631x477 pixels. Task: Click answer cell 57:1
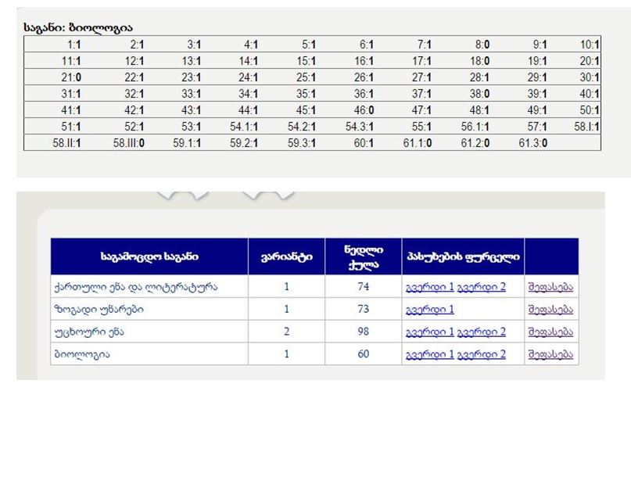538,127
